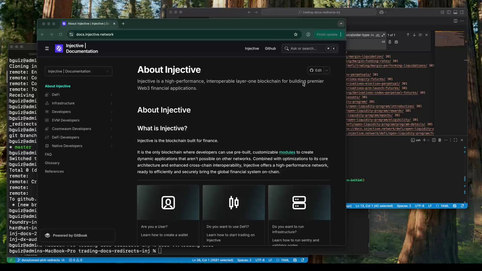The width and height of the screenshot is (482, 271).
Task: Click the VS Code minimap preview
Action: pos(450,39)
